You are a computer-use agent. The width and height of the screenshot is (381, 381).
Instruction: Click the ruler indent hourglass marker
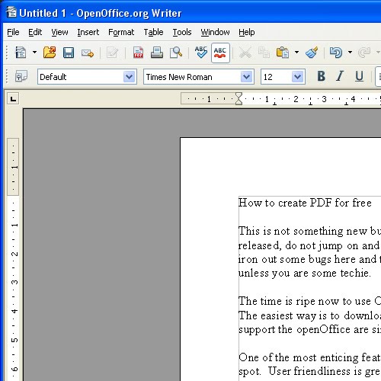[x=239, y=98]
